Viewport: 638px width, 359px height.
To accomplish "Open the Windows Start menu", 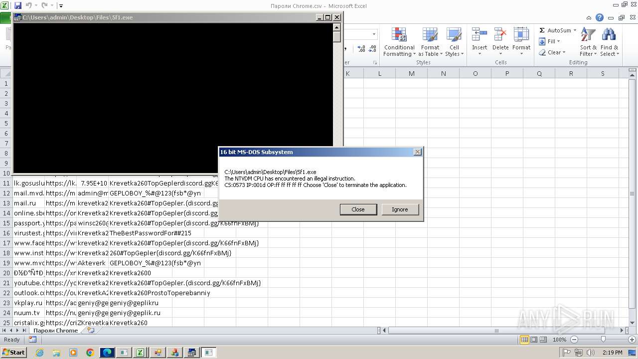I will (14, 353).
